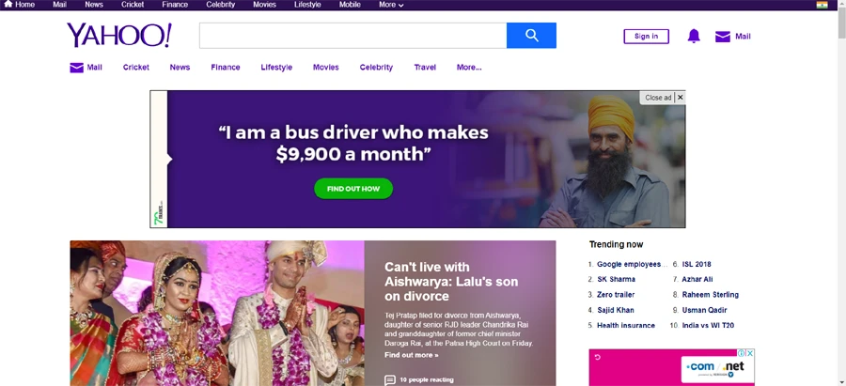Go to Lifestyle in the navigation row
Image resolution: width=846 pixels, height=386 pixels.
(x=276, y=68)
